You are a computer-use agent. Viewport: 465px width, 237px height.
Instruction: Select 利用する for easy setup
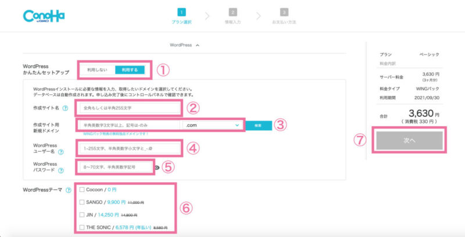click(x=130, y=70)
